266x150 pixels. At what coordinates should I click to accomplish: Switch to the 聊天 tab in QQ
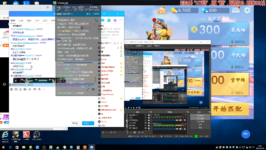click(13, 21)
